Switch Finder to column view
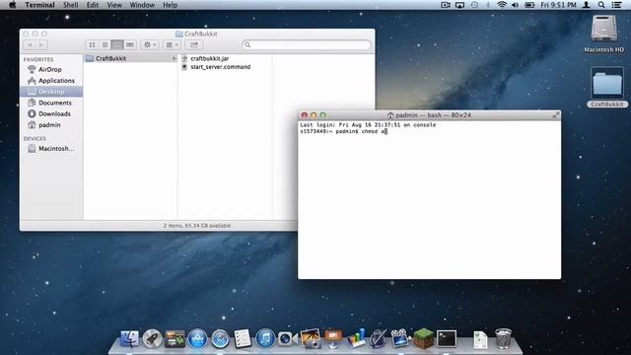Viewport: 631px width, 355px height. [x=117, y=44]
